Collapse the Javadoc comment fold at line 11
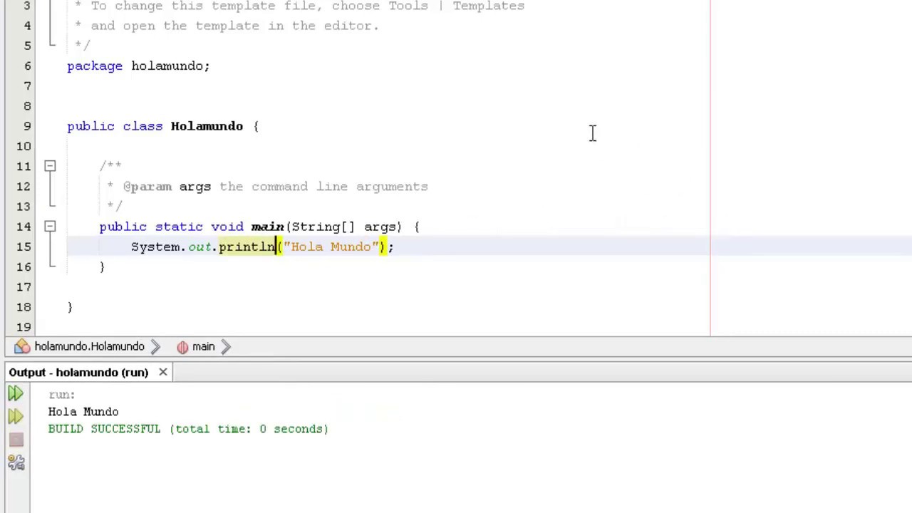This screenshot has width=912, height=513. click(x=50, y=166)
